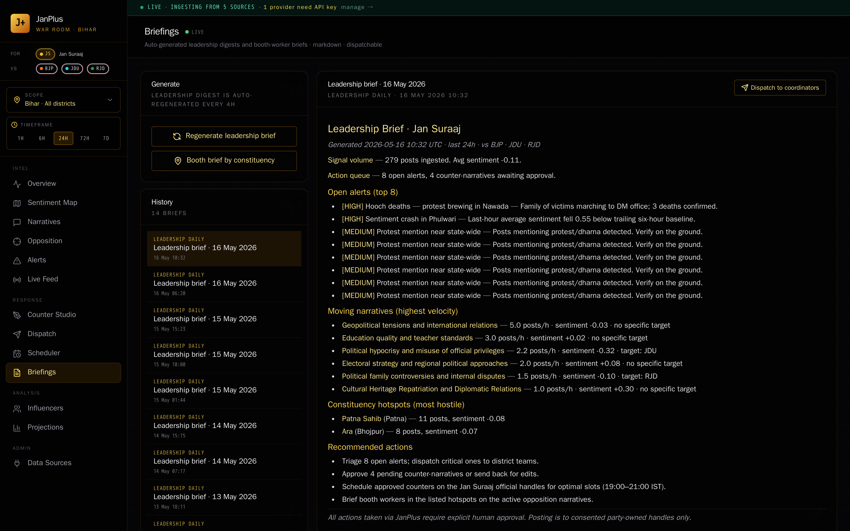This screenshot has height=531, width=850.
Task: Click the timeframe clock icon
Action: click(x=14, y=125)
